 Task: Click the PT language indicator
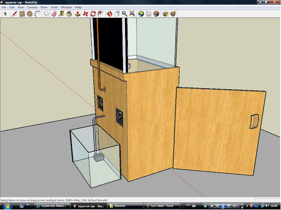click(x=188, y=206)
